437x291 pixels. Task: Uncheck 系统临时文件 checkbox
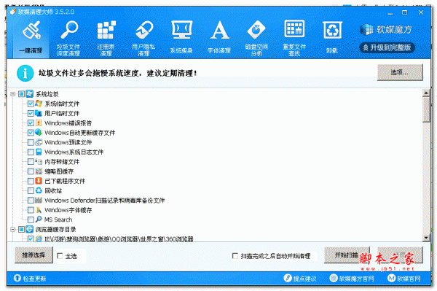pos(31,104)
